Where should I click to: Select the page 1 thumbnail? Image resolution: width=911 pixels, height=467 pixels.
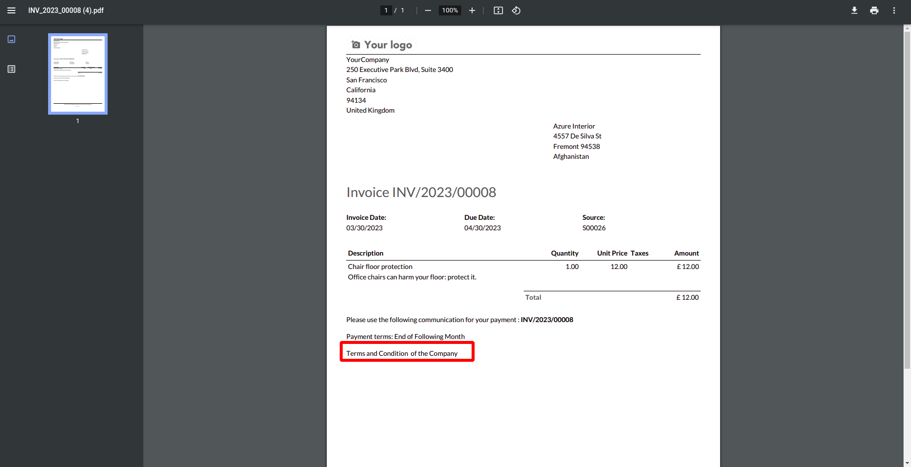coord(78,74)
